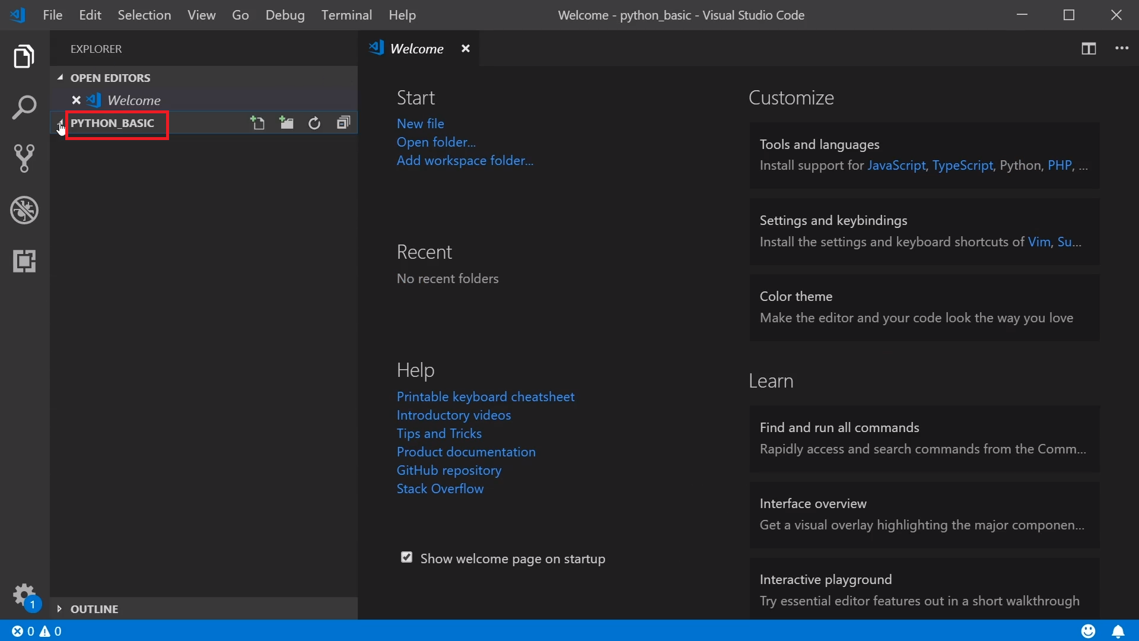The height and width of the screenshot is (641, 1139).
Task: Split the editor to the right
Action: click(1088, 49)
